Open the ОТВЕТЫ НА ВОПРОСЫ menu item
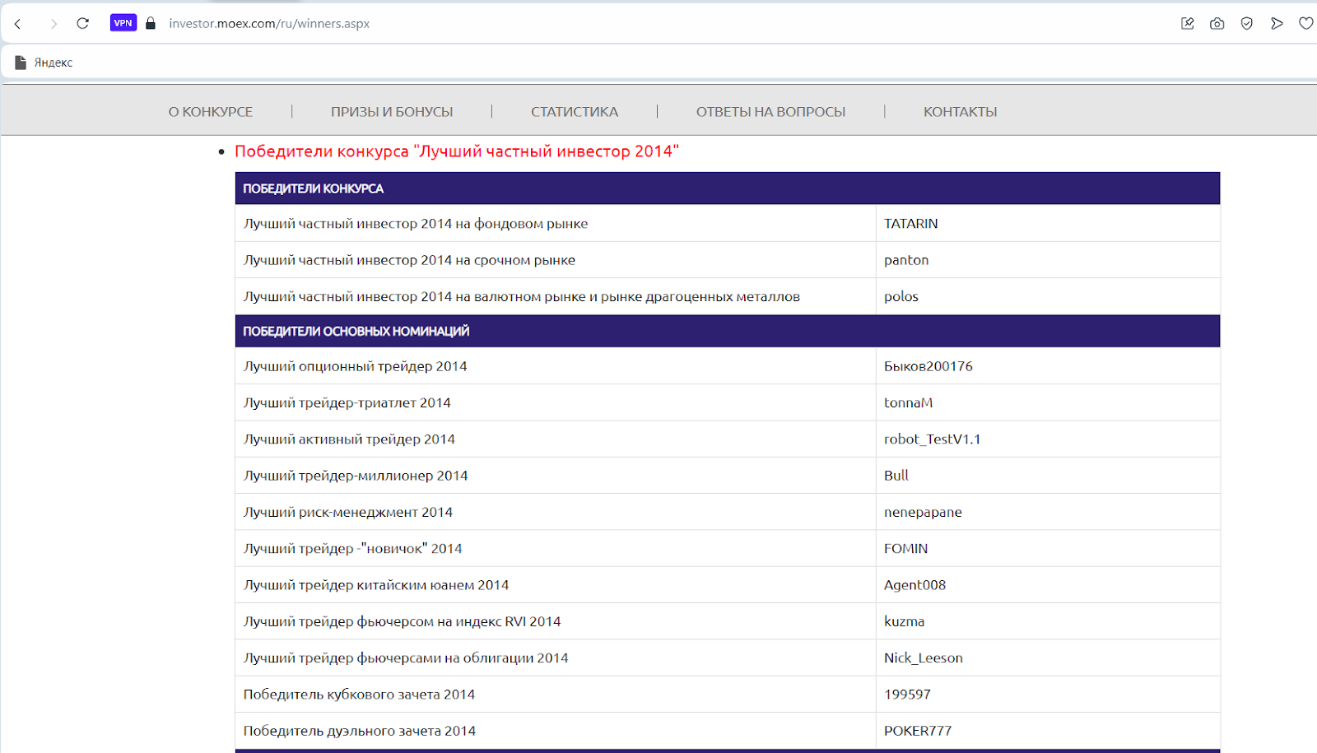1317x753 pixels. 771,112
